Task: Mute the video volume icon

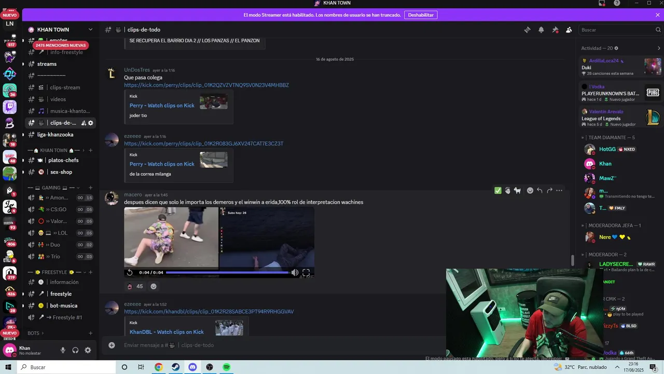Action: click(295, 272)
